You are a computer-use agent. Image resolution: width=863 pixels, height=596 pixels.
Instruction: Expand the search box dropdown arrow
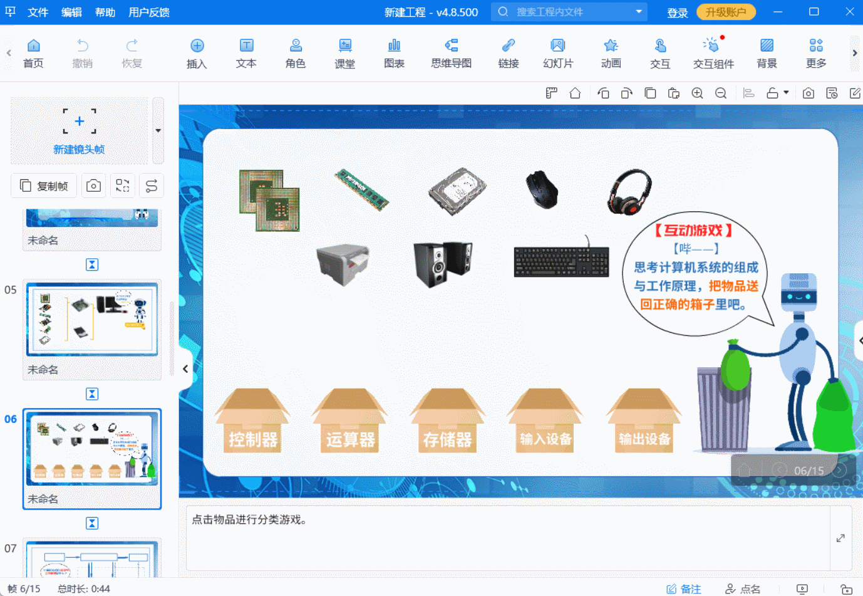pyautogui.click(x=639, y=11)
